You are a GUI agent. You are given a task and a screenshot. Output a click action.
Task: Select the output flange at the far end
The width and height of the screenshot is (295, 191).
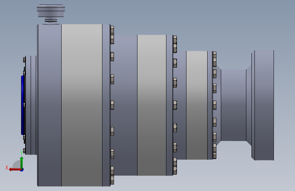point(263,105)
